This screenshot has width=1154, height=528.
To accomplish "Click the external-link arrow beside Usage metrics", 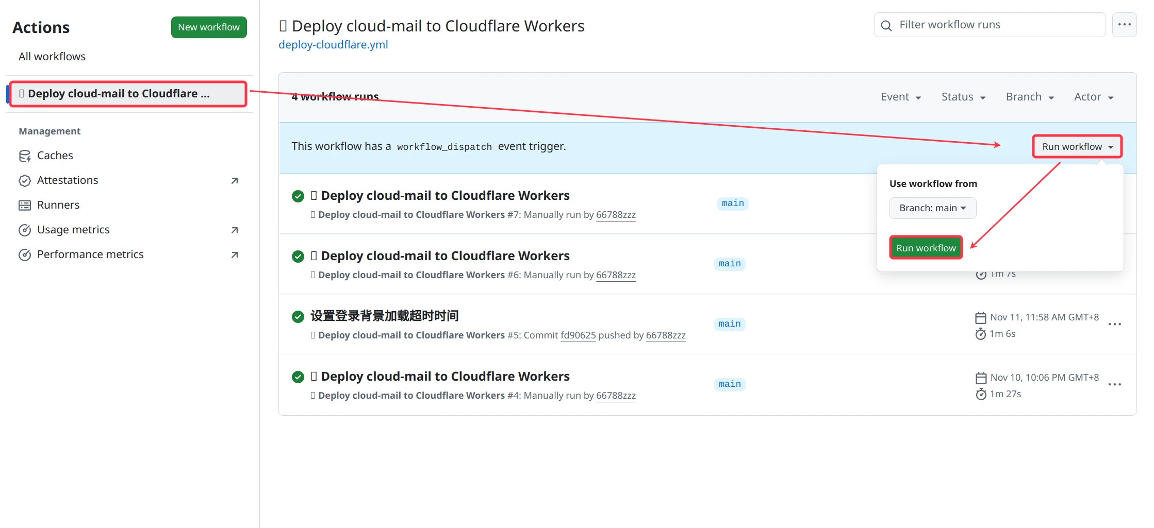I will pyautogui.click(x=234, y=230).
